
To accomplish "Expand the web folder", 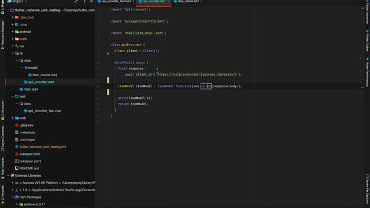I will [x=13, y=118].
